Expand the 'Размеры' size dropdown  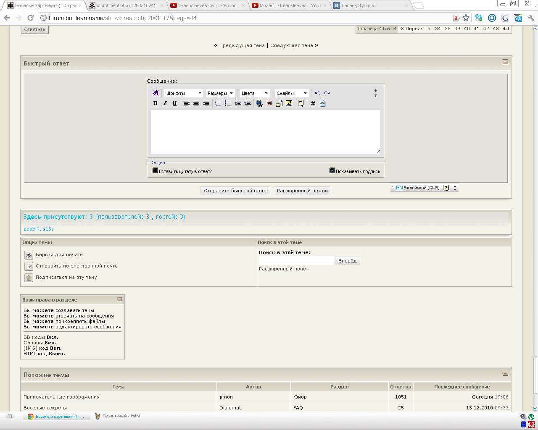(220, 93)
